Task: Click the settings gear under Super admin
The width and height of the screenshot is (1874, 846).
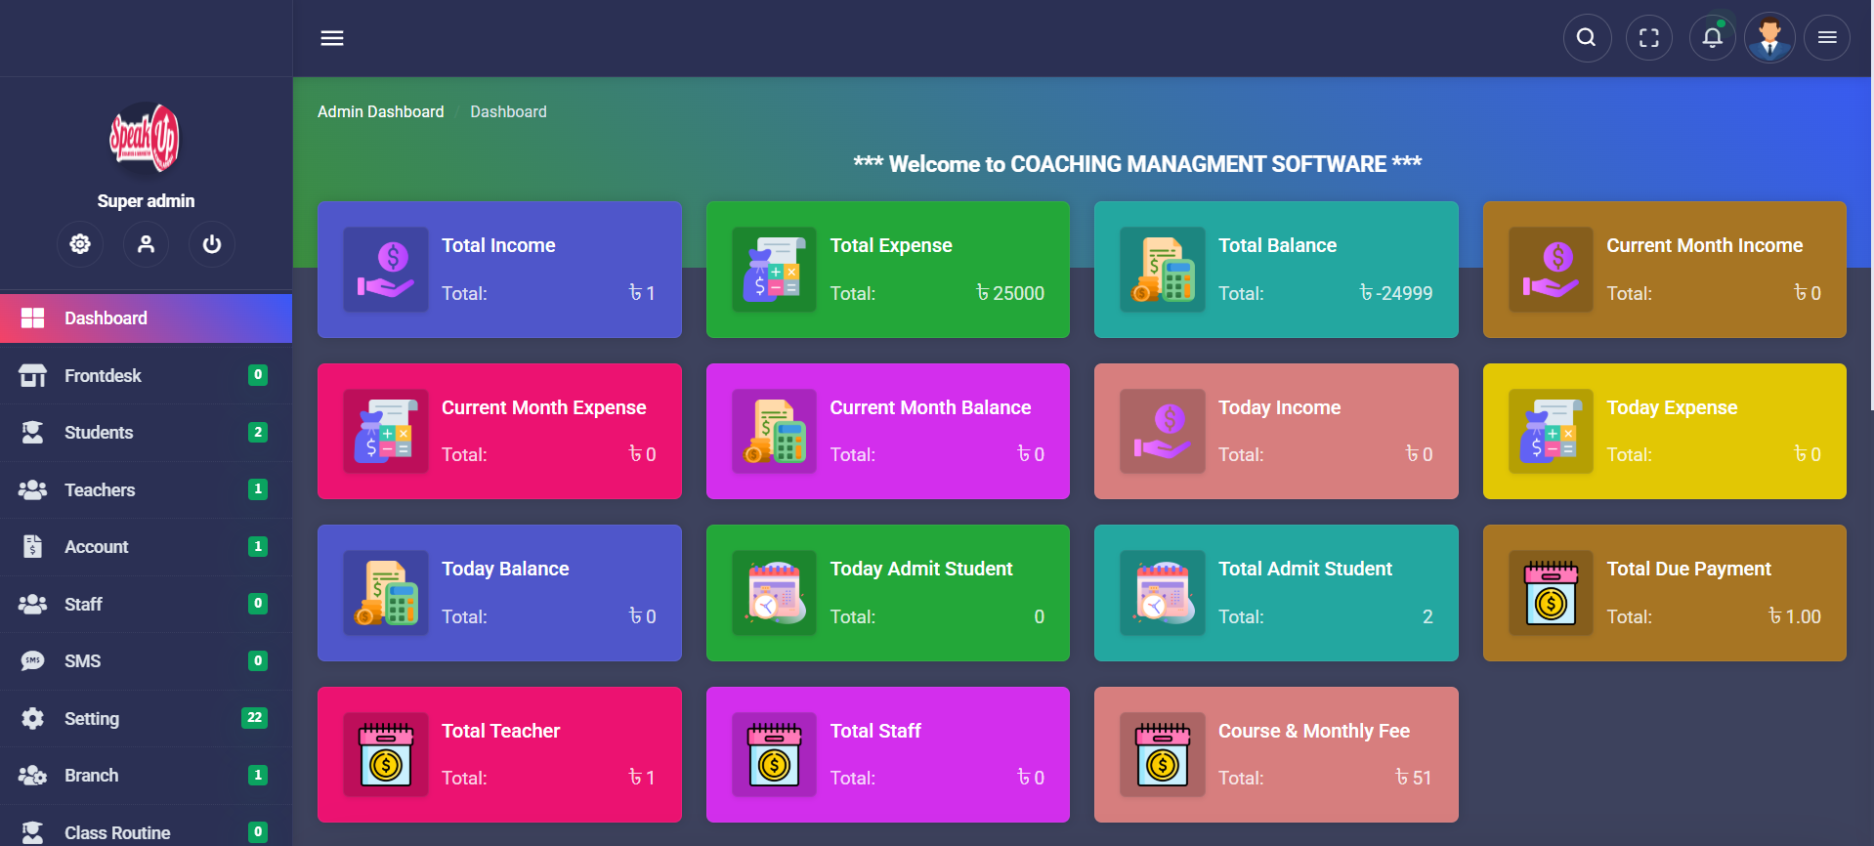Action: click(x=80, y=244)
